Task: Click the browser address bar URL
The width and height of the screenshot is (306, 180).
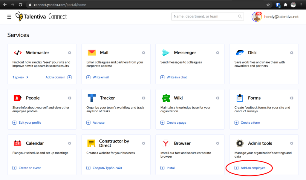Action: (60, 5)
